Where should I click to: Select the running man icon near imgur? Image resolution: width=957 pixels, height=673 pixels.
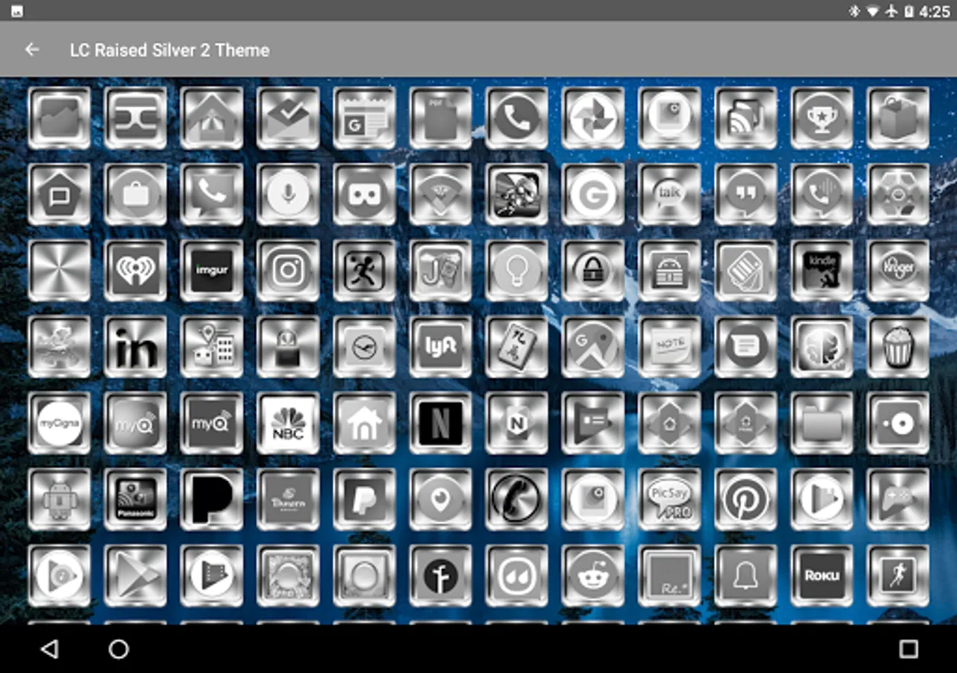(364, 270)
